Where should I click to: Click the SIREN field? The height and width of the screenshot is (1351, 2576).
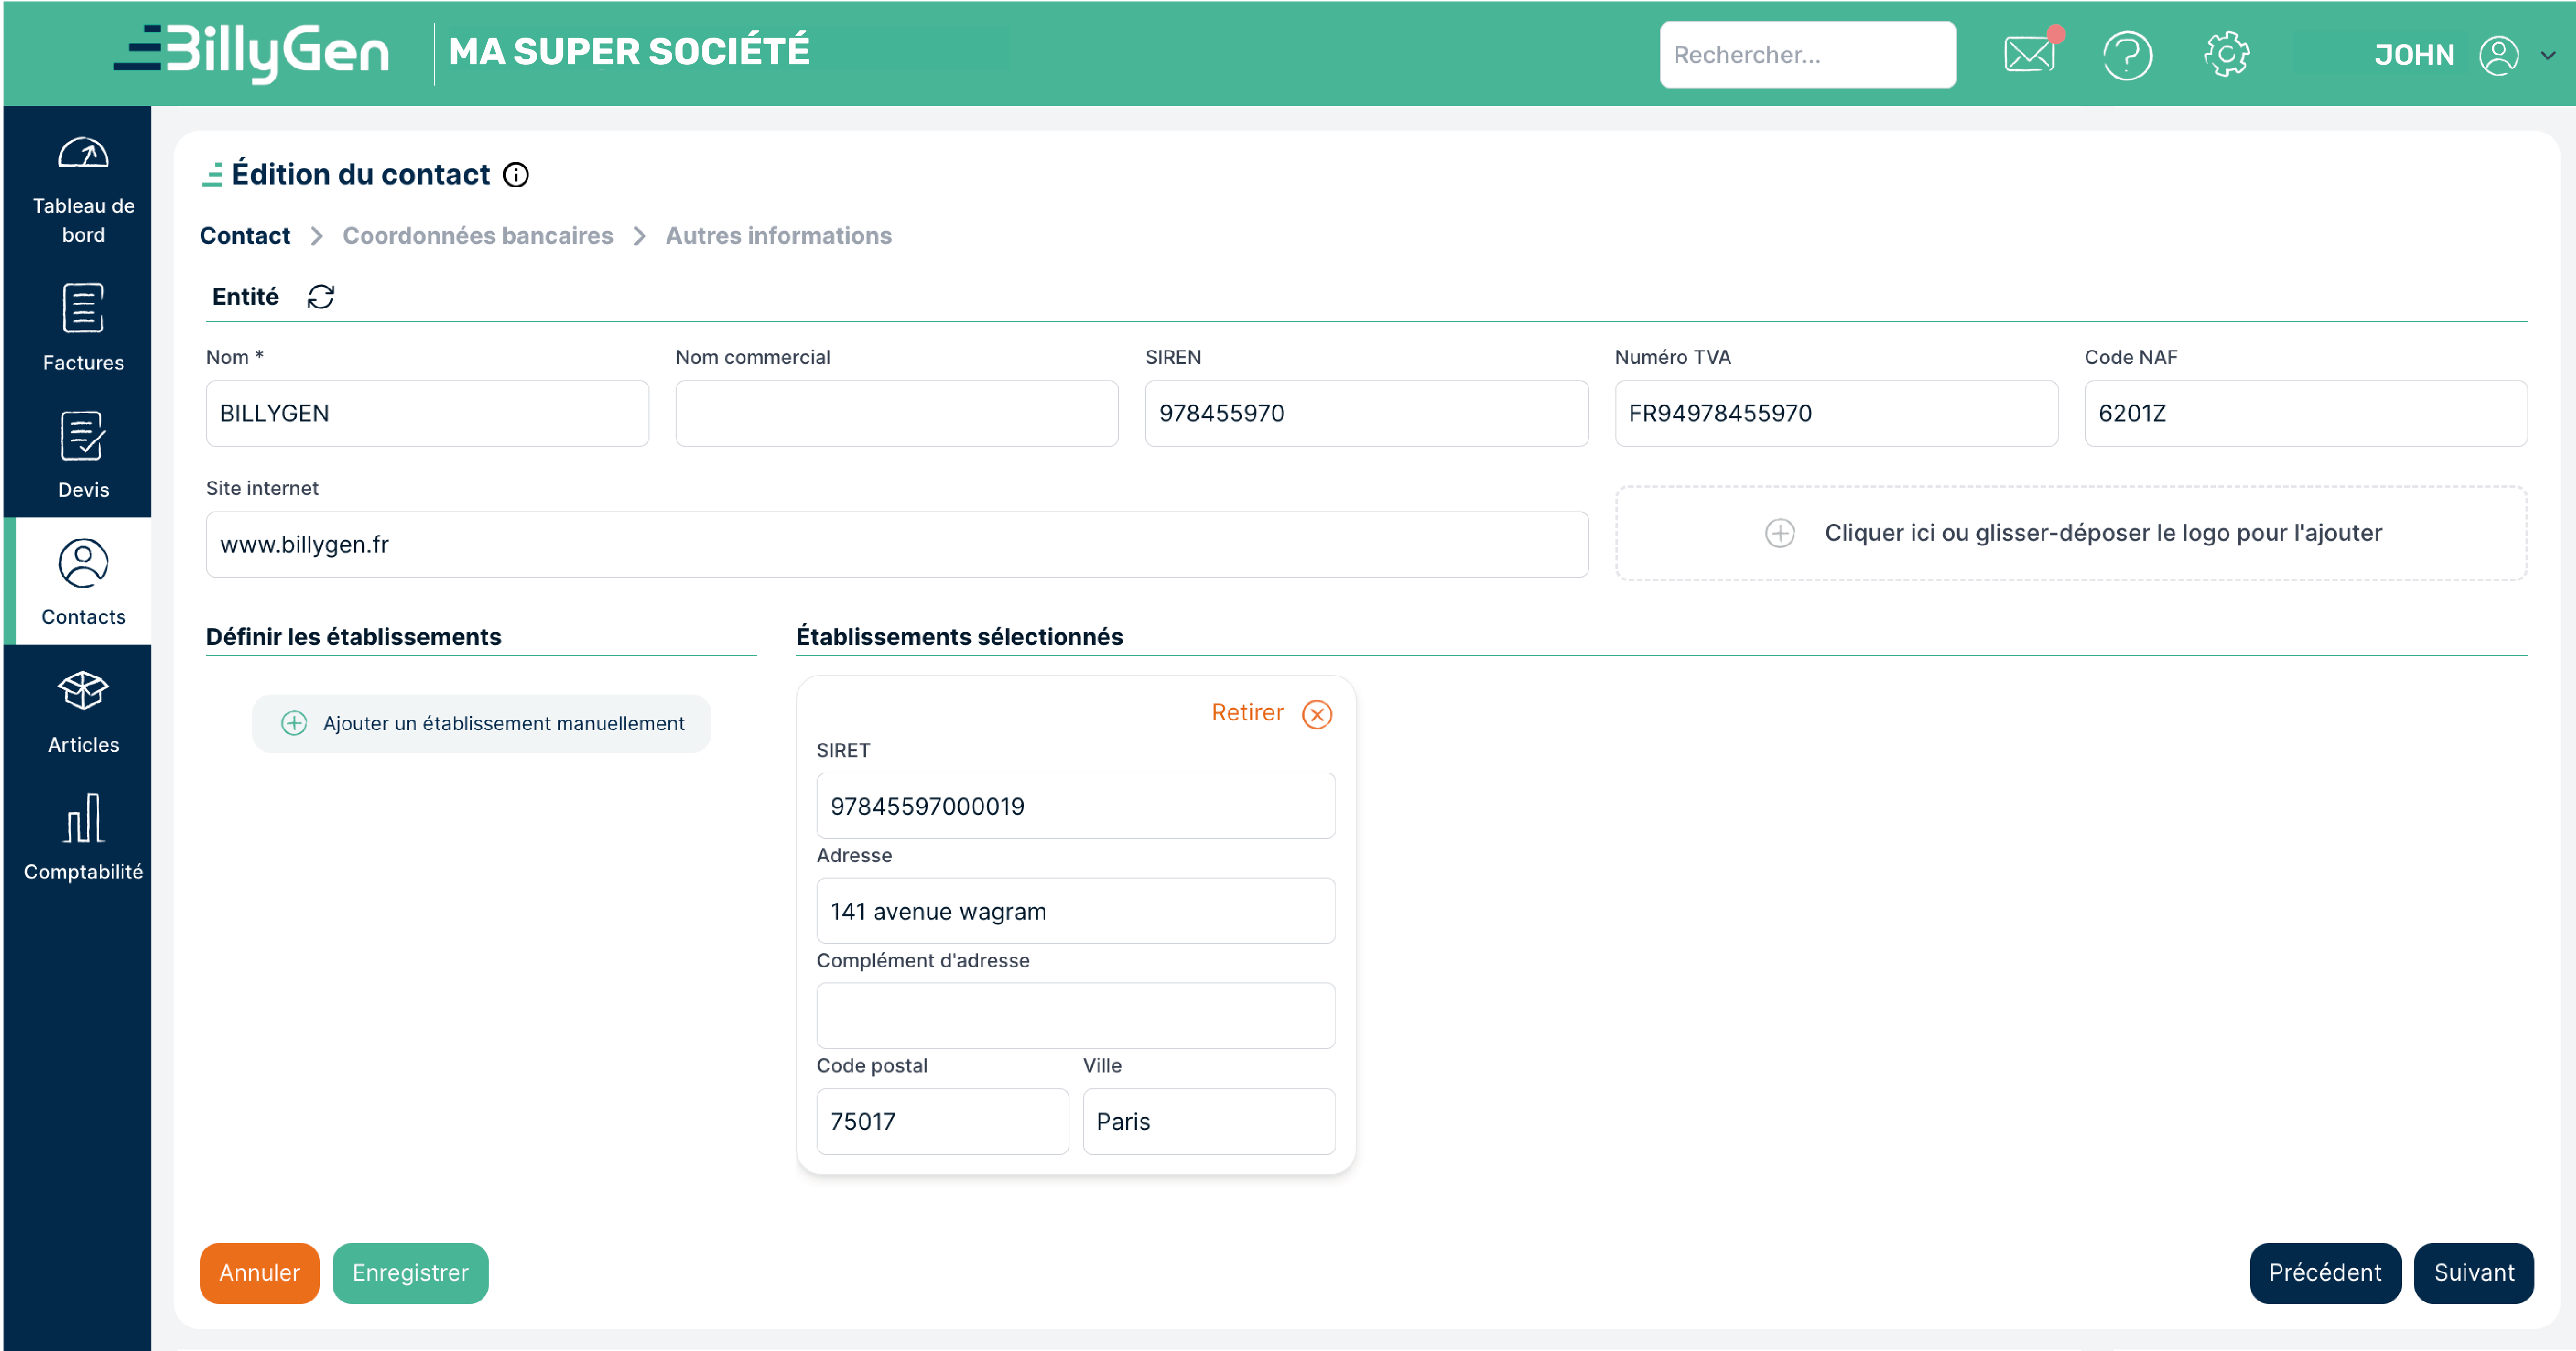[1366, 413]
